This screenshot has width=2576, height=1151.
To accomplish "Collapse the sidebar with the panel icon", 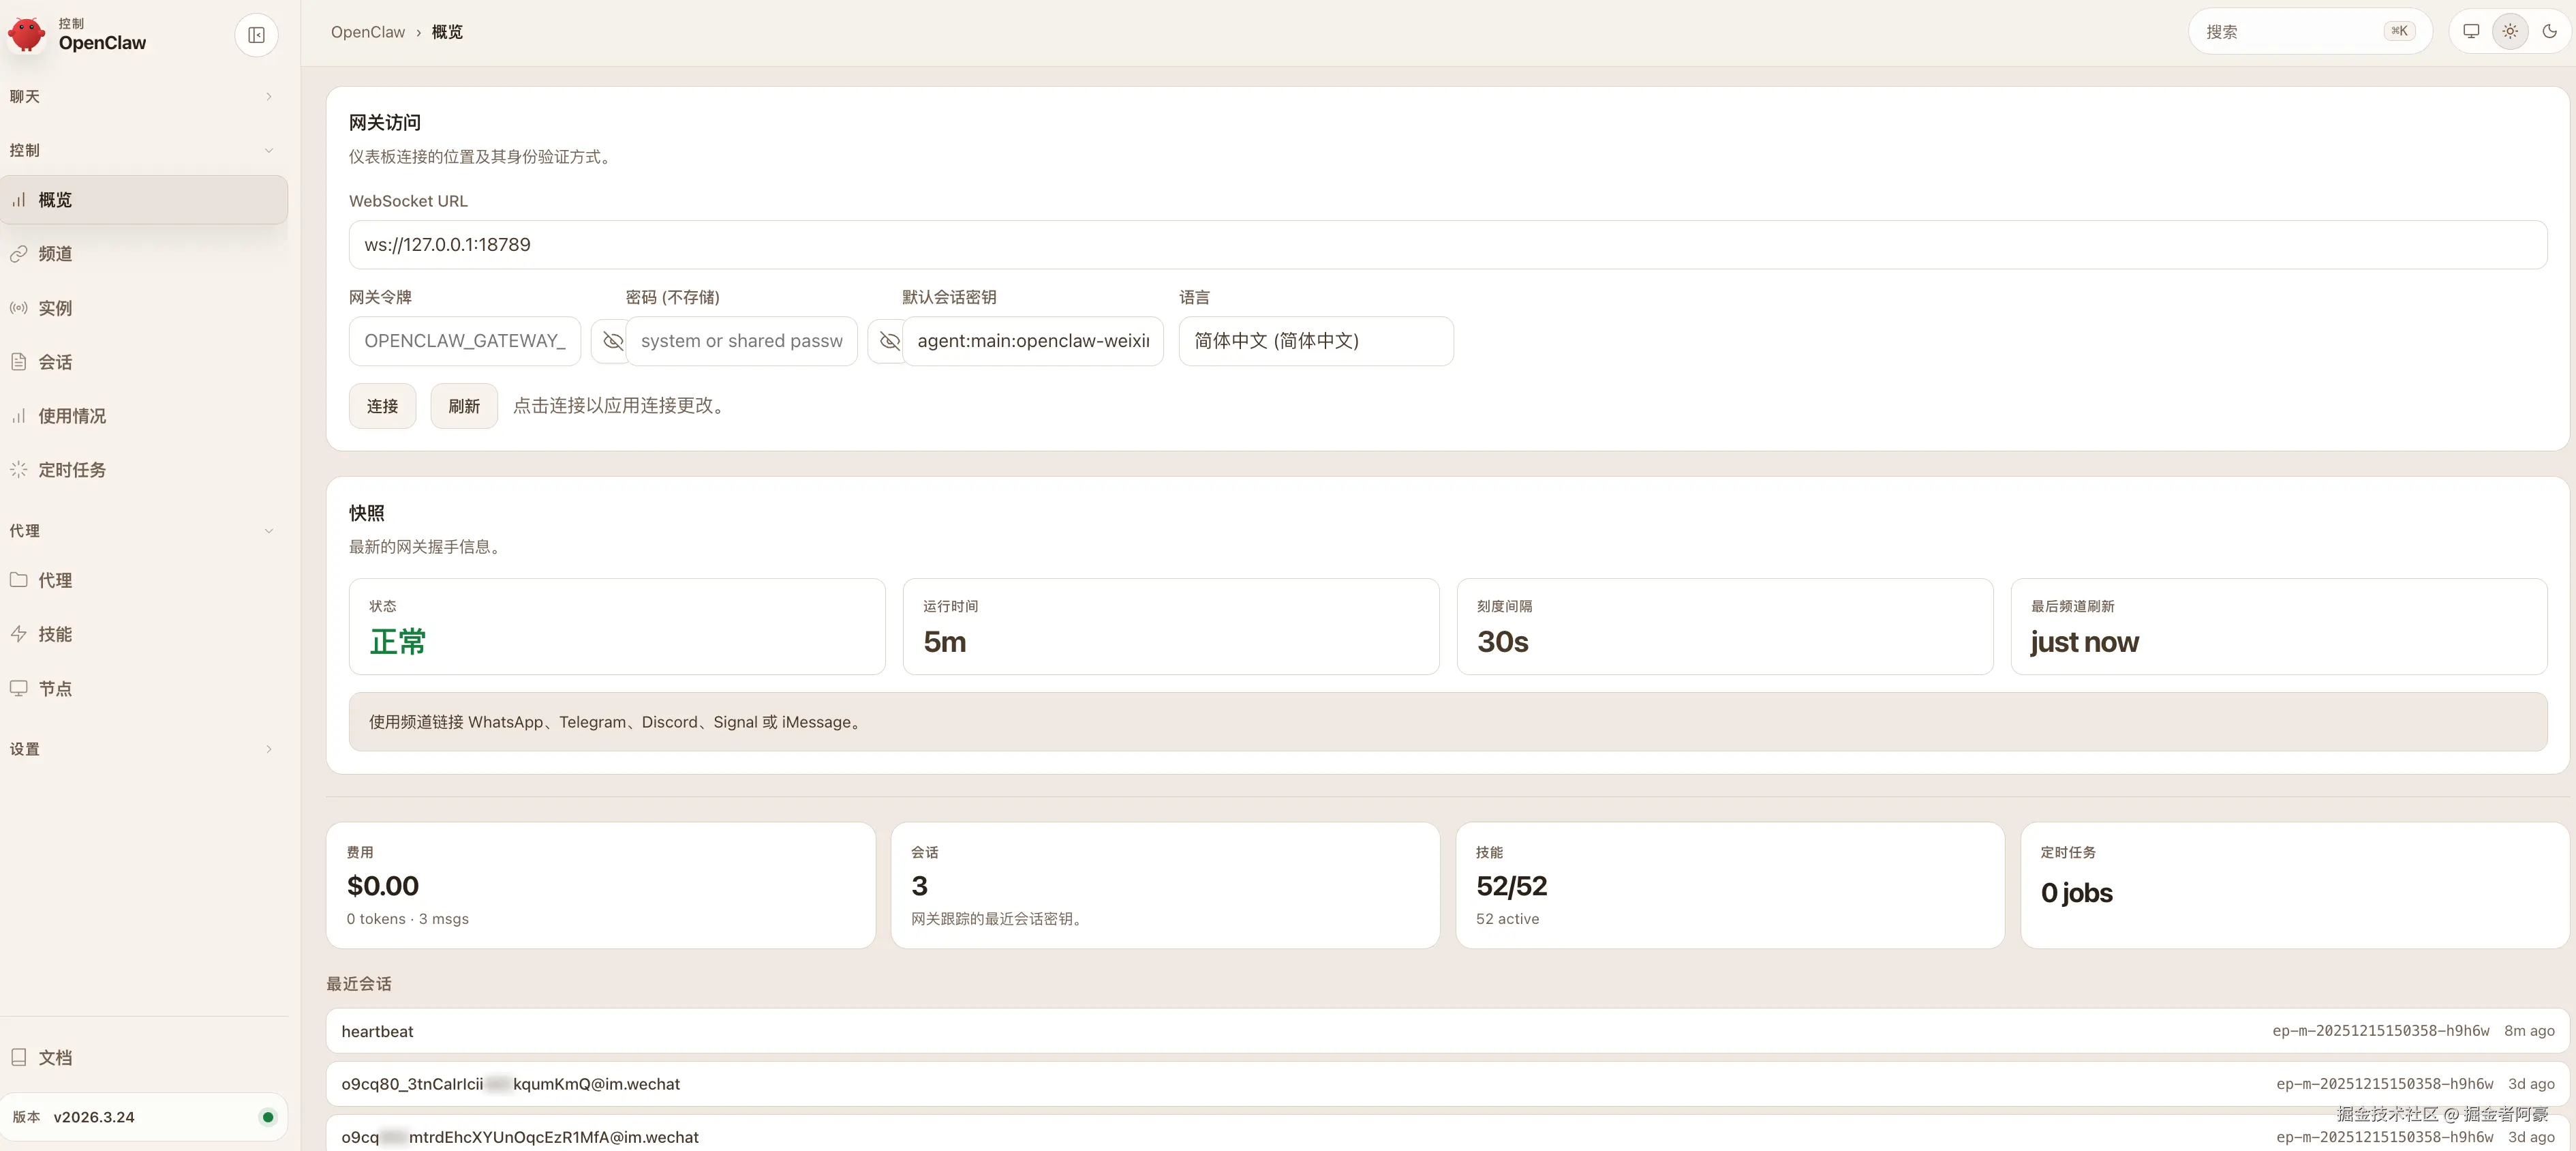I will (256, 35).
